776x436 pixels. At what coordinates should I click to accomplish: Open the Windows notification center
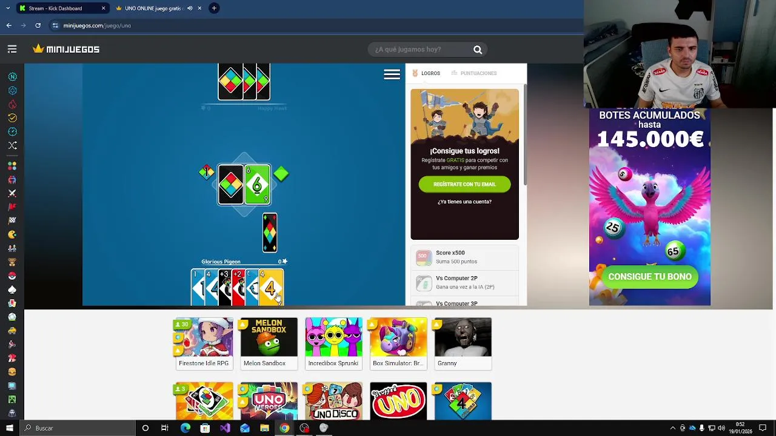coord(763,428)
